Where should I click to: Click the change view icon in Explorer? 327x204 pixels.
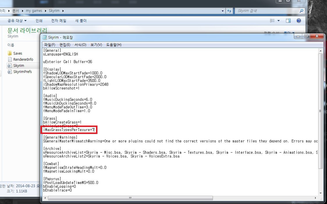[272, 21]
